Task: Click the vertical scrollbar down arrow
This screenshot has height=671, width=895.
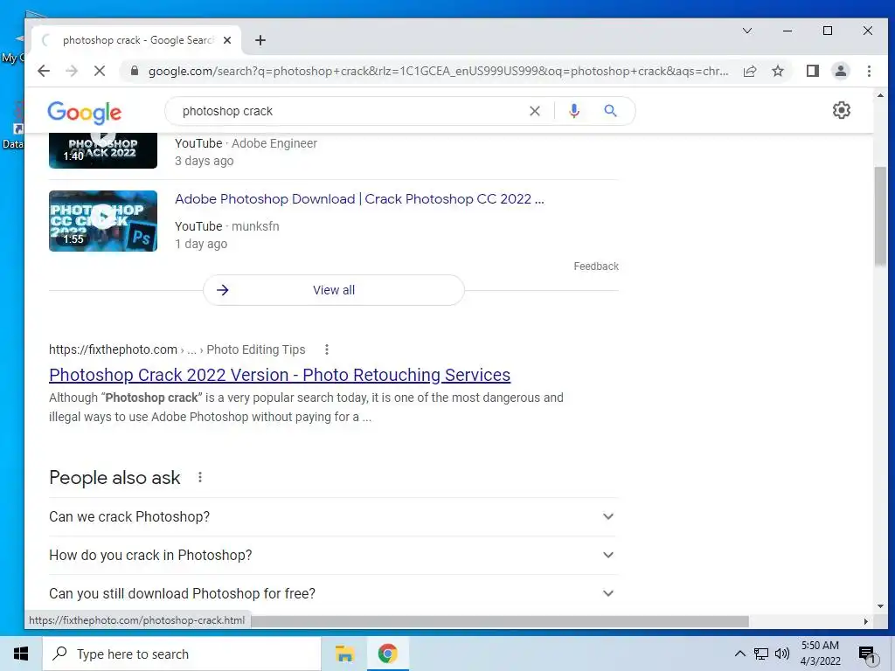Action: pyautogui.click(x=880, y=606)
